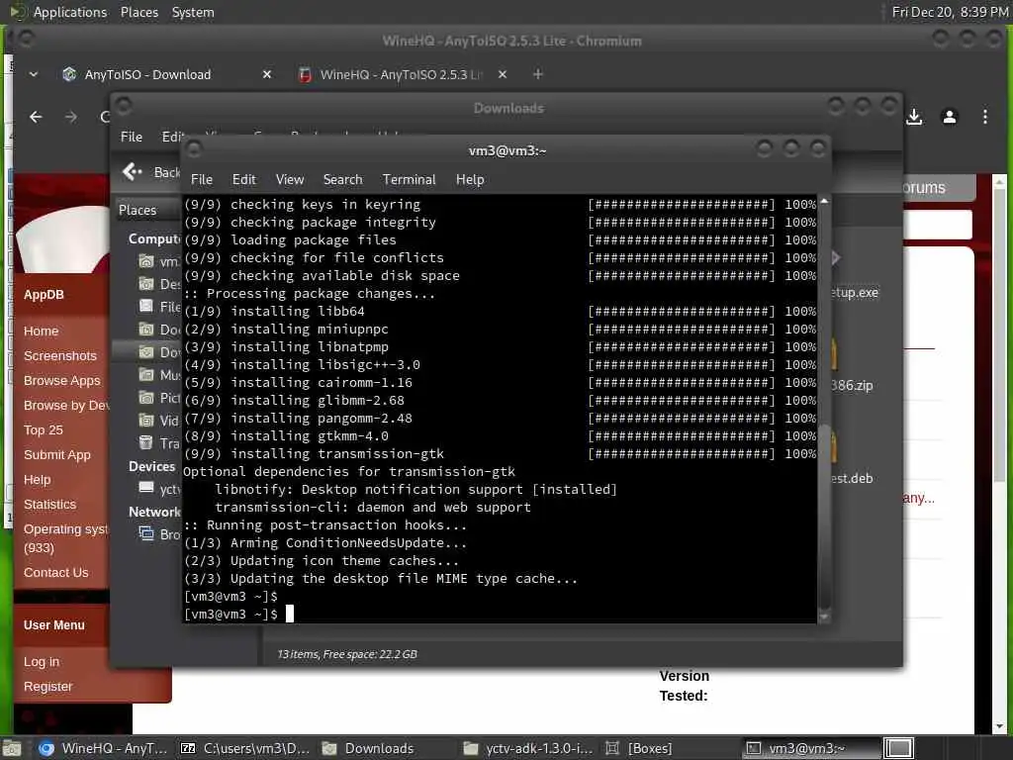Switch to the AnyToISO - Download tab

147,75
